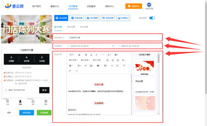
Task: Click the 壹云微 logo
Action: pyautogui.click(x=14, y=6)
